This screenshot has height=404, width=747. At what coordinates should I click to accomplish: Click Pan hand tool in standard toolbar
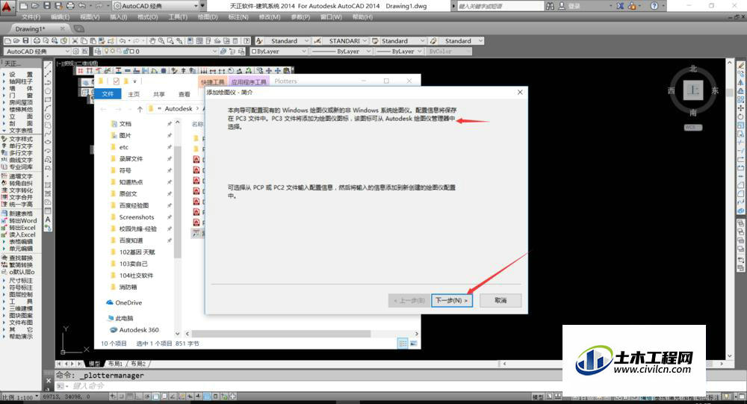[152, 41]
